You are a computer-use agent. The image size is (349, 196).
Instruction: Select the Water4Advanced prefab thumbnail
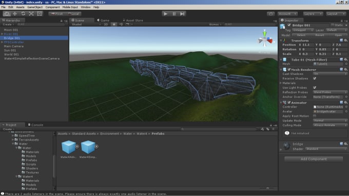69,149
